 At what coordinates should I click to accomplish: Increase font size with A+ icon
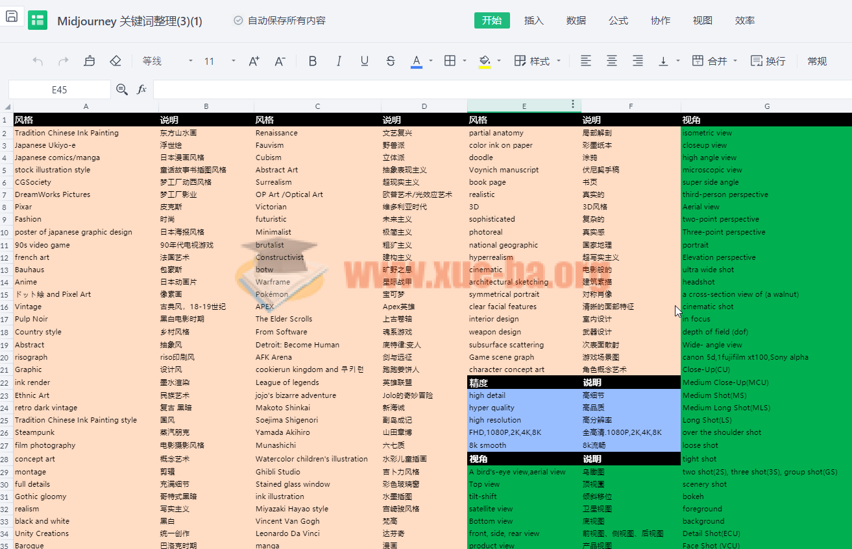tap(254, 61)
